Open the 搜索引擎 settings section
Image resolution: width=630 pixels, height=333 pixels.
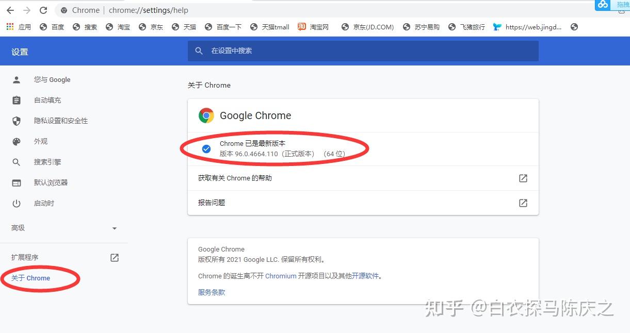point(47,162)
